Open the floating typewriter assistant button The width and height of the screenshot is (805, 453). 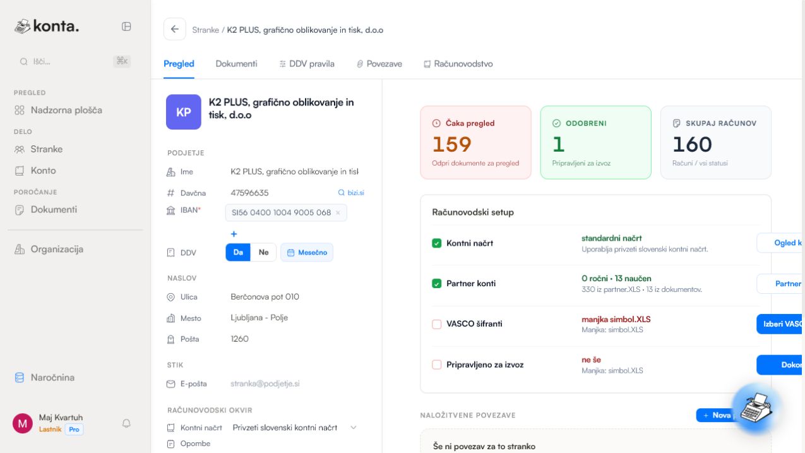click(x=756, y=408)
